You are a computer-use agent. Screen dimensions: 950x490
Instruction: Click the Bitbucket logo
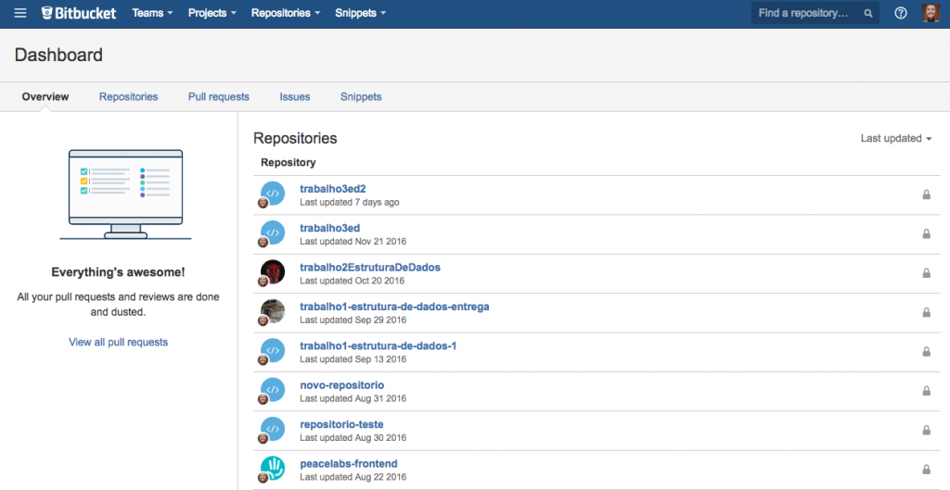tap(81, 13)
